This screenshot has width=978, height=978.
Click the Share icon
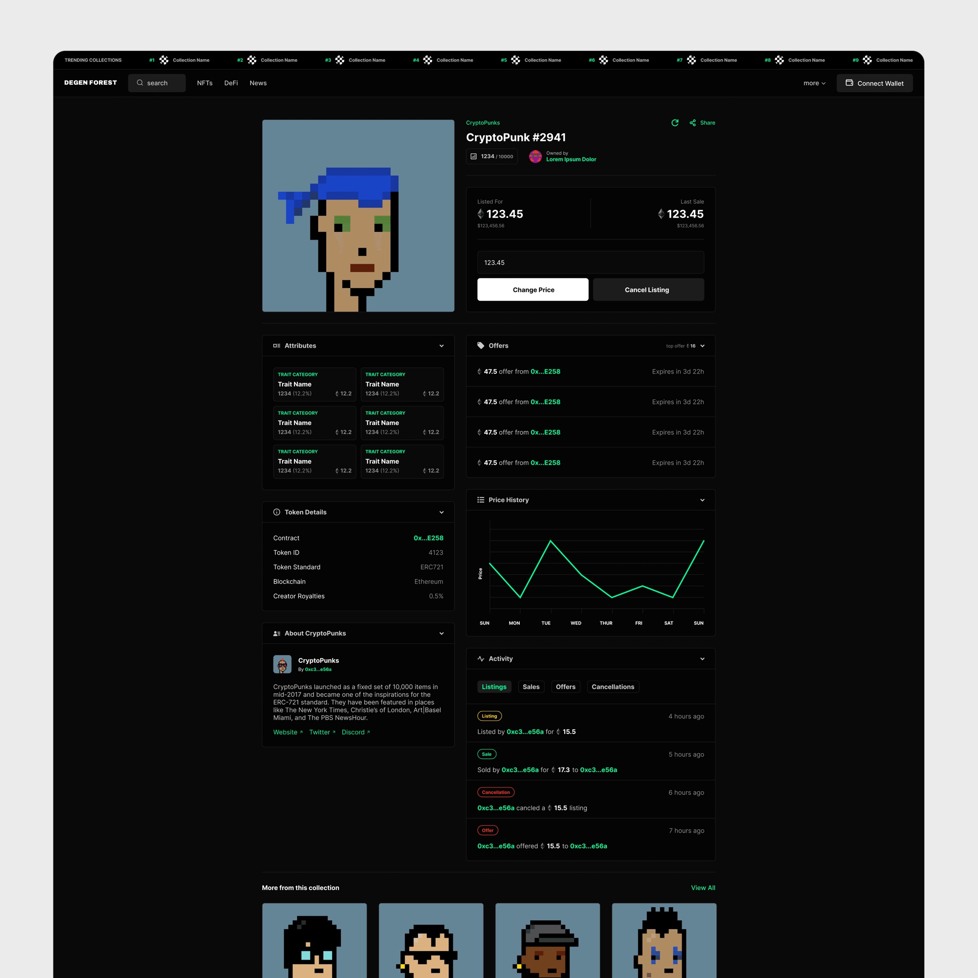pos(692,123)
